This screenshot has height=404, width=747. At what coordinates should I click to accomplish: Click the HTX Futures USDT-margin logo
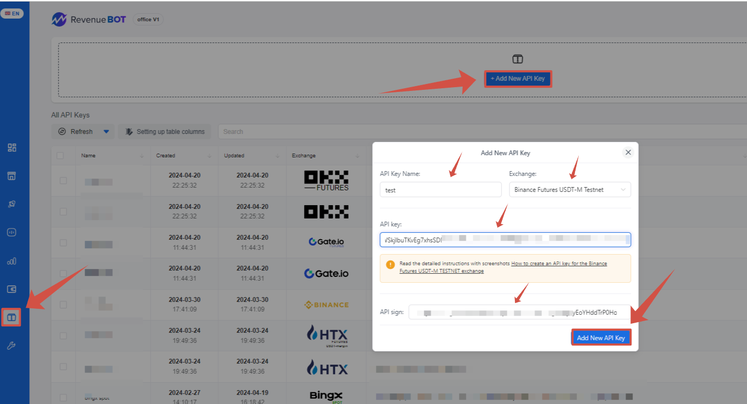click(327, 335)
